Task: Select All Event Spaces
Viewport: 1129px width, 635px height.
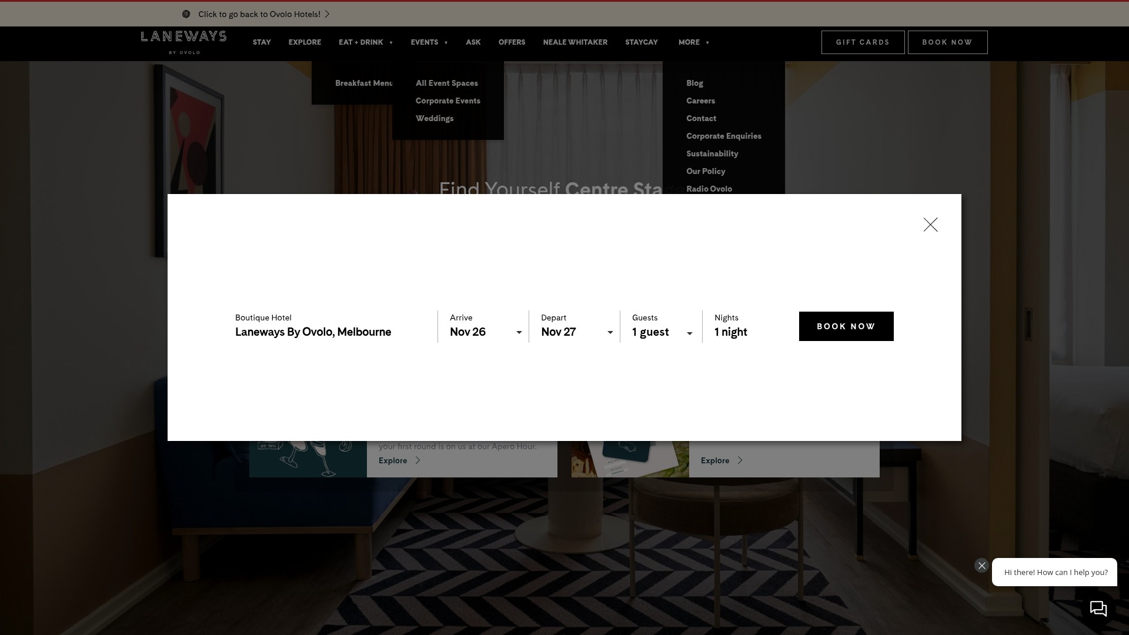Action: click(447, 83)
